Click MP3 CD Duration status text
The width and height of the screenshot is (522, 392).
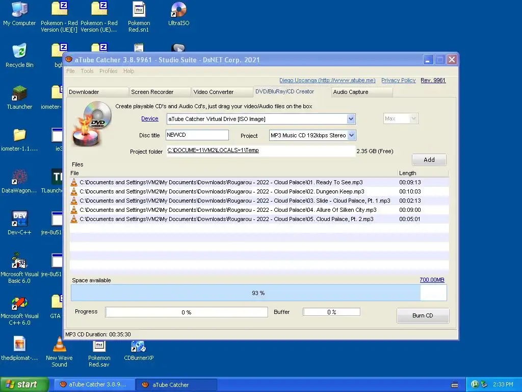(98, 334)
